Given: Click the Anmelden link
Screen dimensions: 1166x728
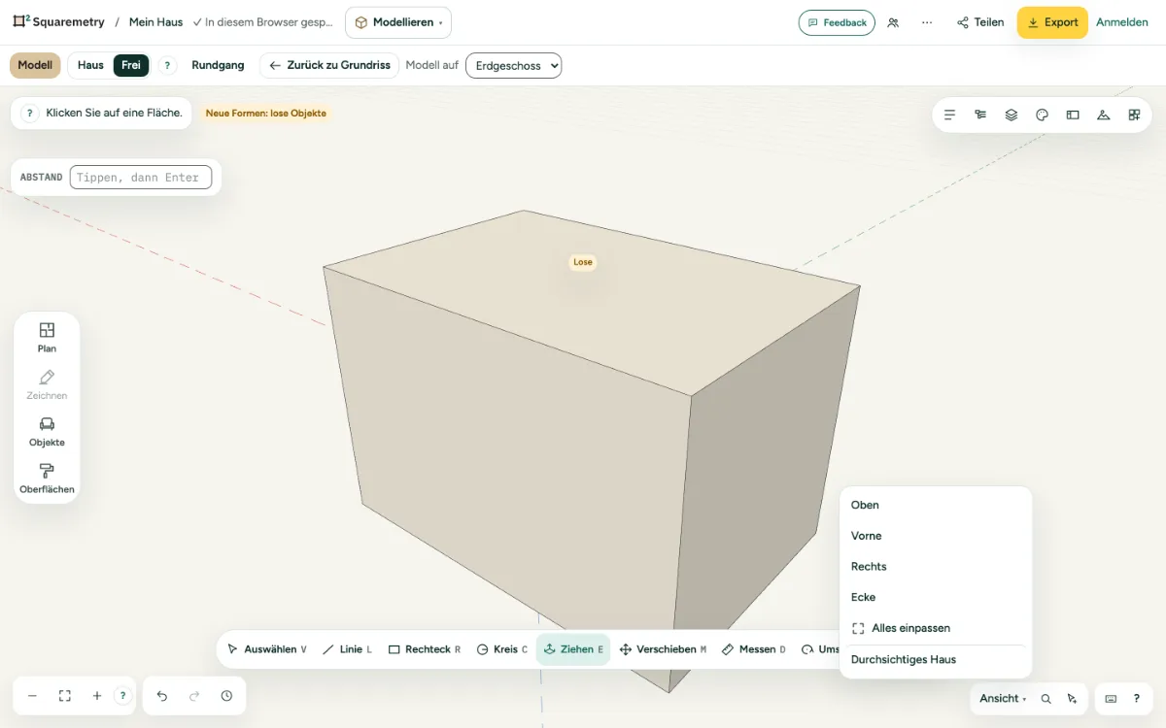Looking at the screenshot, I should [1122, 22].
